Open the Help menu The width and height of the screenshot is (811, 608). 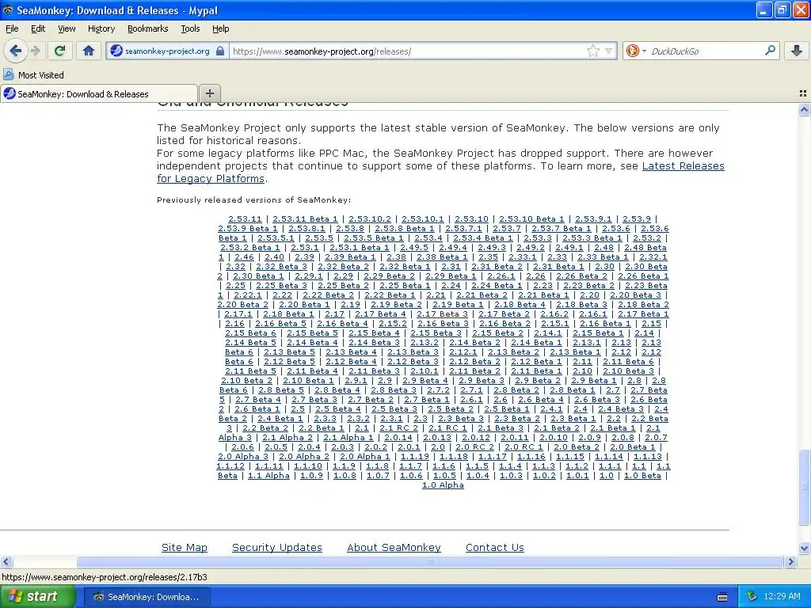tap(220, 28)
